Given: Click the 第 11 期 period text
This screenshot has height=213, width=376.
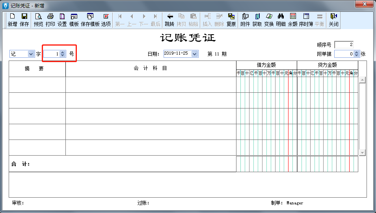Looking at the screenshot, I should (217, 54).
